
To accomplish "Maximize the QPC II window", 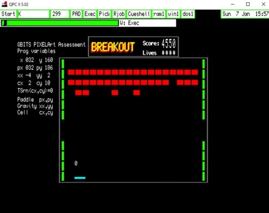I will point(248,4).
